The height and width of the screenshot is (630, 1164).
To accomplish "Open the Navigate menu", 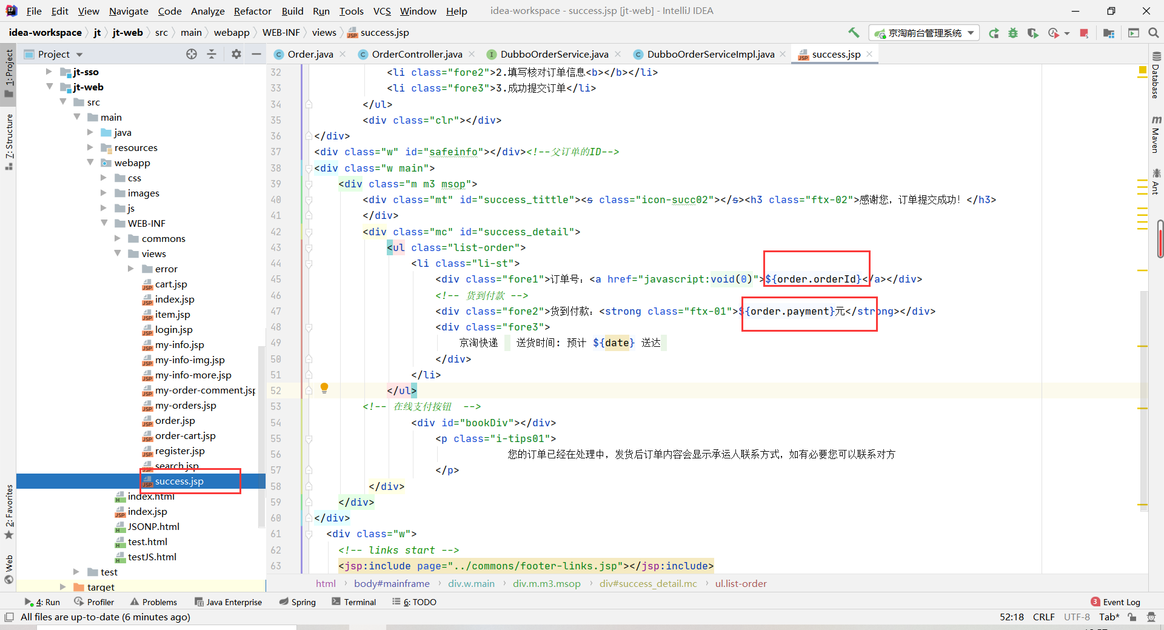I will point(129,11).
